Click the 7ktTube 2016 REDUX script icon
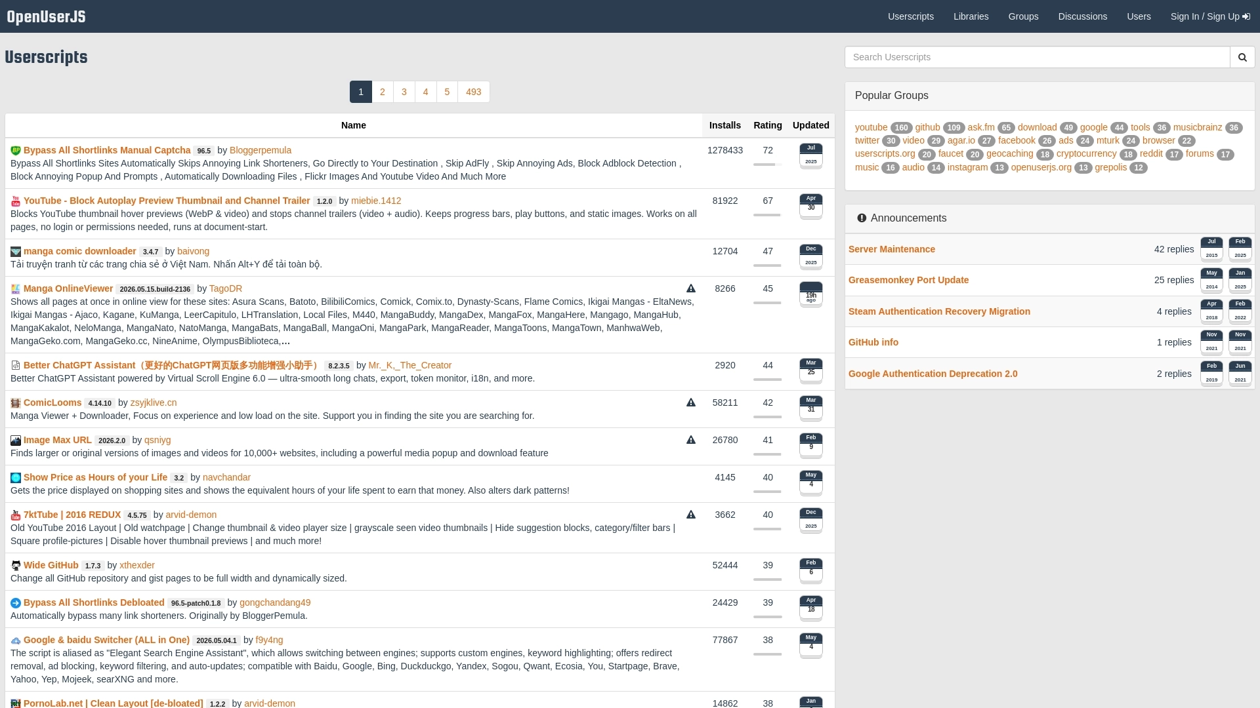1260x708 pixels. pyautogui.click(x=16, y=515)
